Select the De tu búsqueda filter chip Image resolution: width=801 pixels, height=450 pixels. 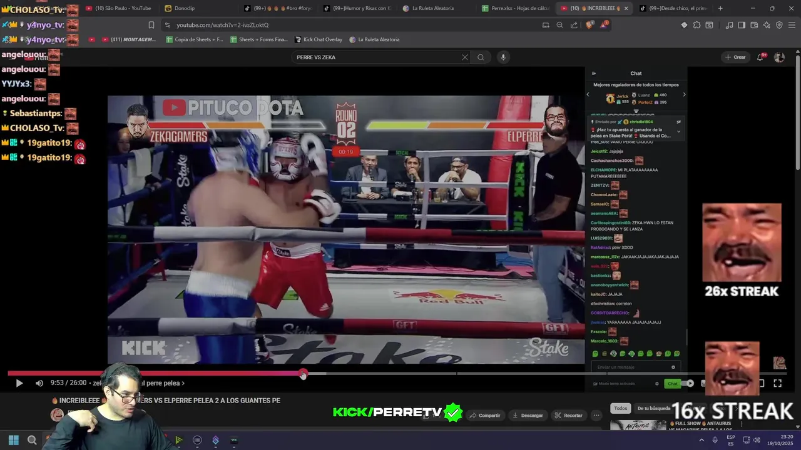click(654, 408)
